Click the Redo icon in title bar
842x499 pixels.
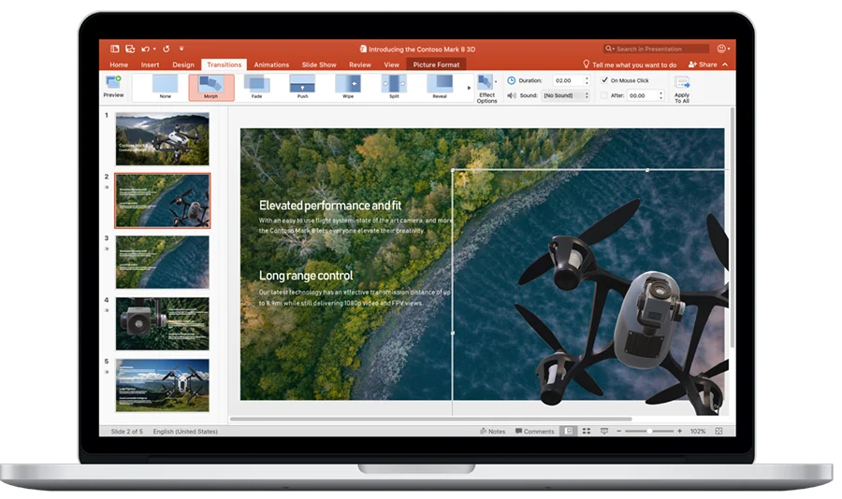[166, 49]
